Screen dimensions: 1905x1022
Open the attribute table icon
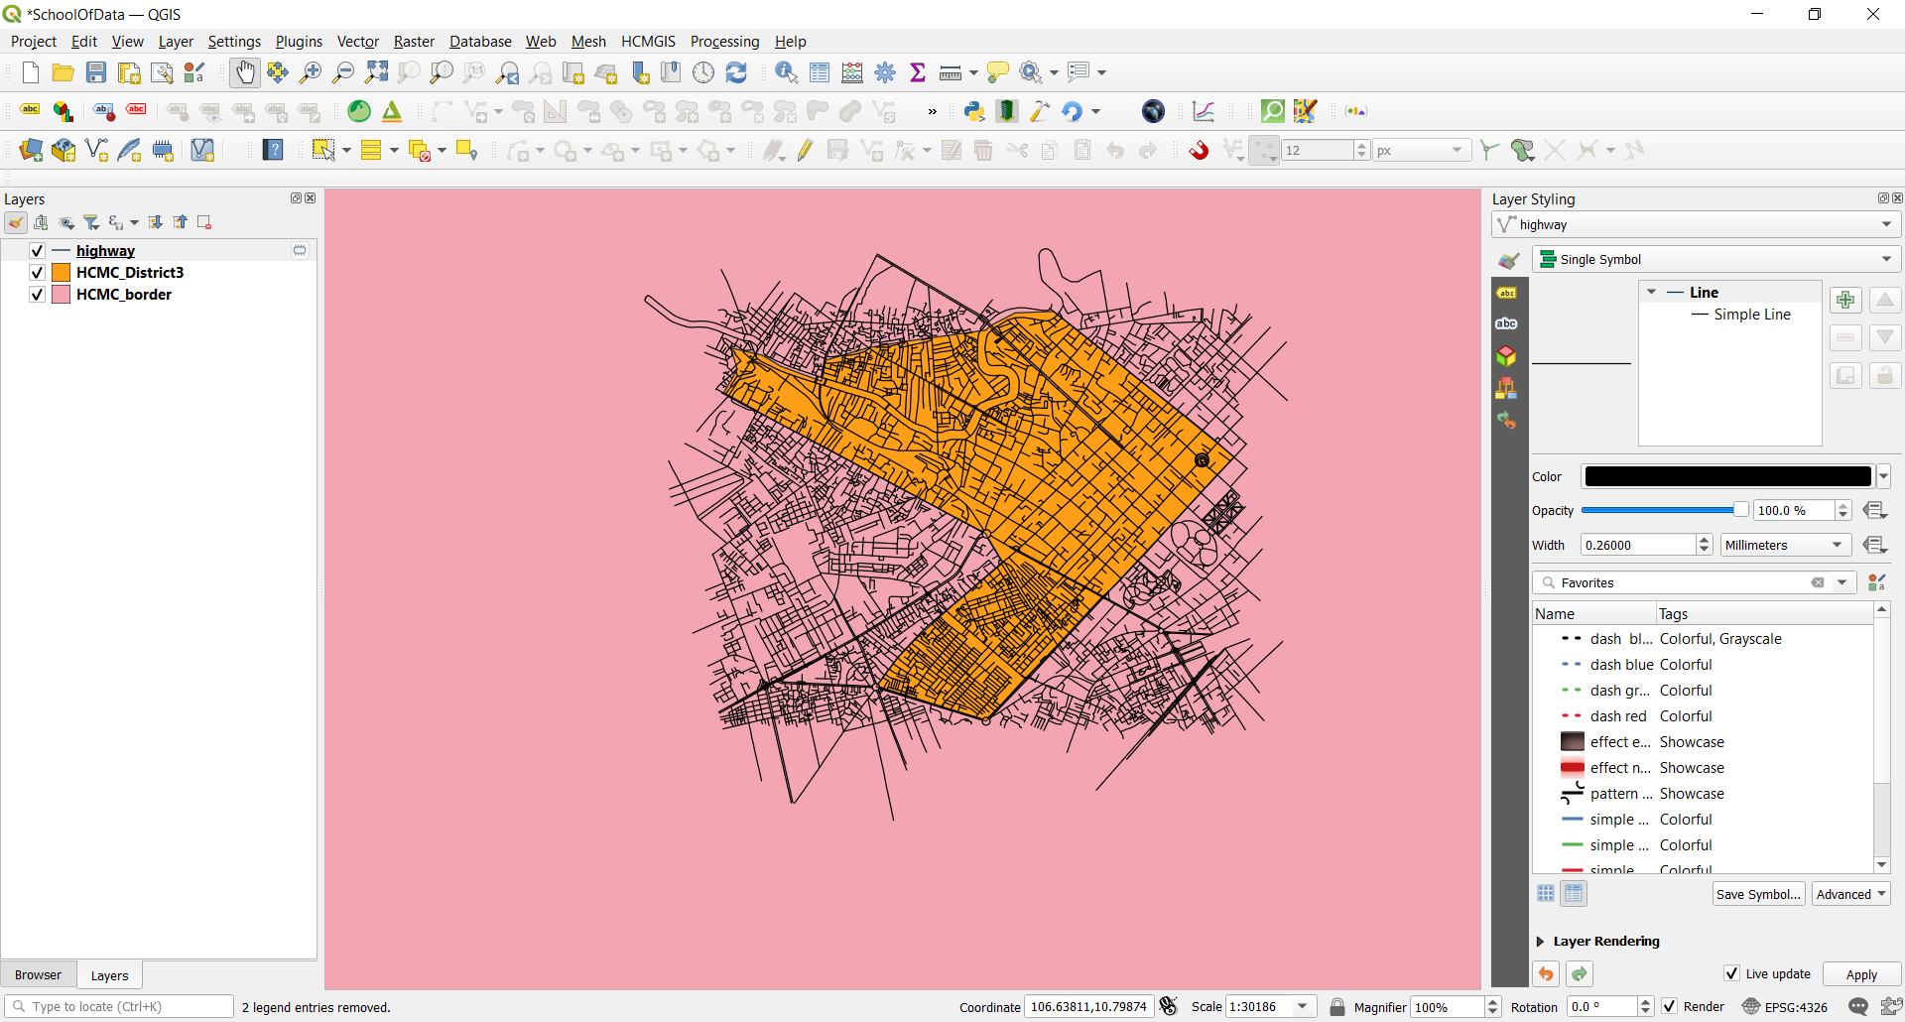click(x=820, y=72)
